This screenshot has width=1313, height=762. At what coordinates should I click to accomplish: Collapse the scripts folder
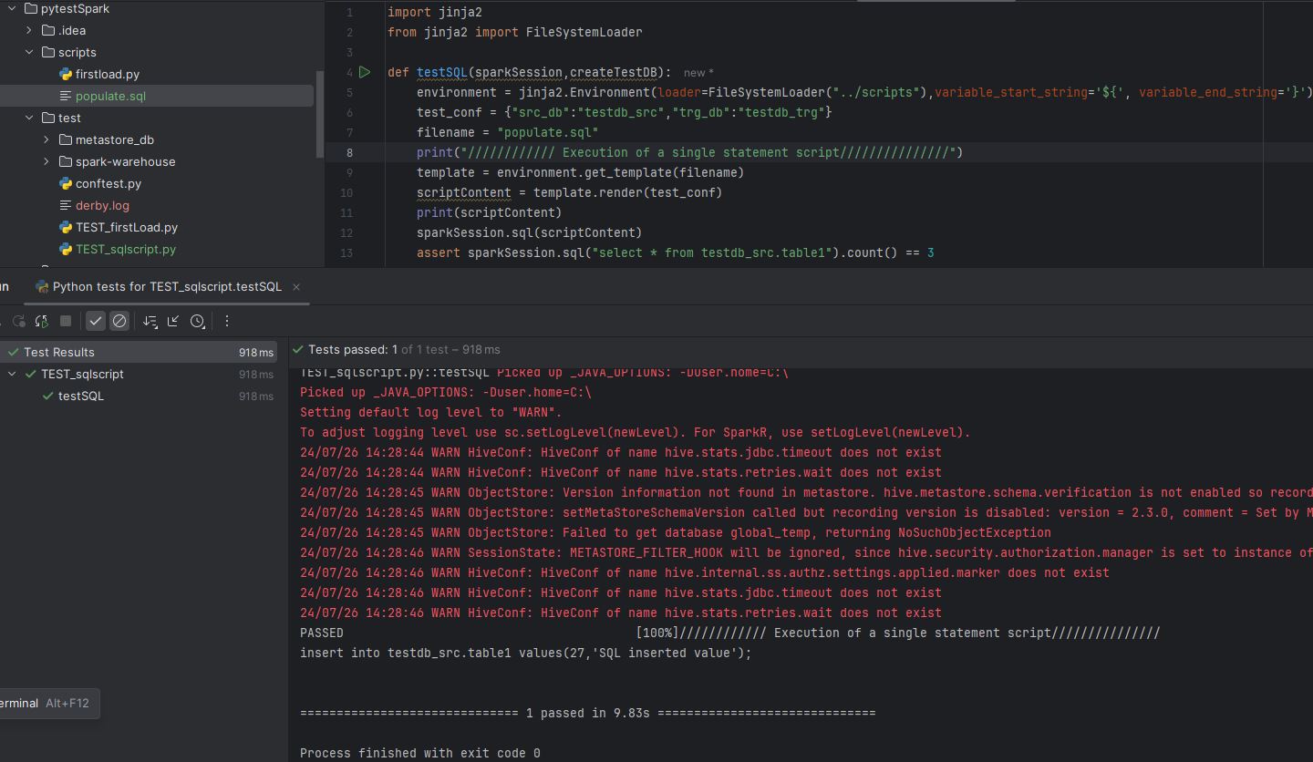(29, 52)
